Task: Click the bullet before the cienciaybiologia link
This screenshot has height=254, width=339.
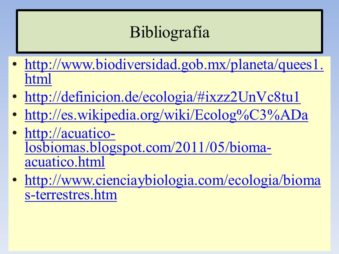Action: (x=14, y=180)
